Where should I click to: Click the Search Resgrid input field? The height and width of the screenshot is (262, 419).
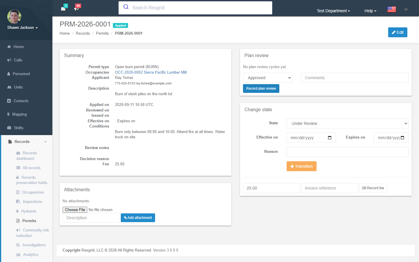(195, 8)
